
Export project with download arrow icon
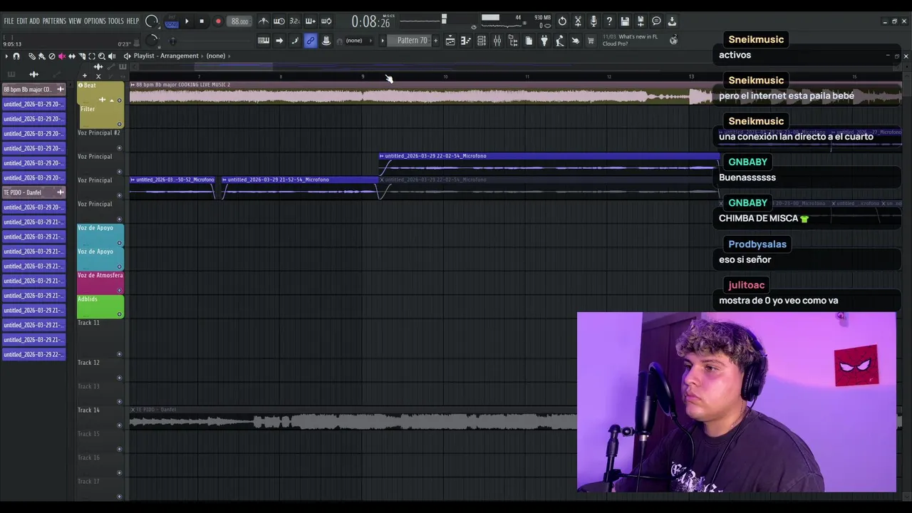point(672,21)
